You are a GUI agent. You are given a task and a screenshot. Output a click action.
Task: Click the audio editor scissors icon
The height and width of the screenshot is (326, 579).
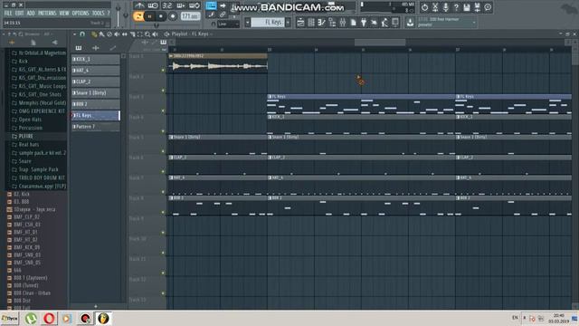435,7
